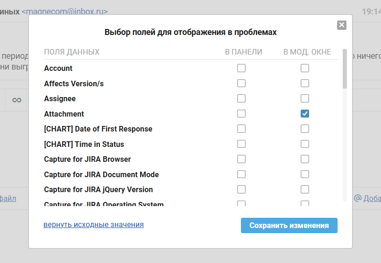Check [CHART] Date of First Response in panel
This screenshot has height=263, width=381.
[241, 129]
